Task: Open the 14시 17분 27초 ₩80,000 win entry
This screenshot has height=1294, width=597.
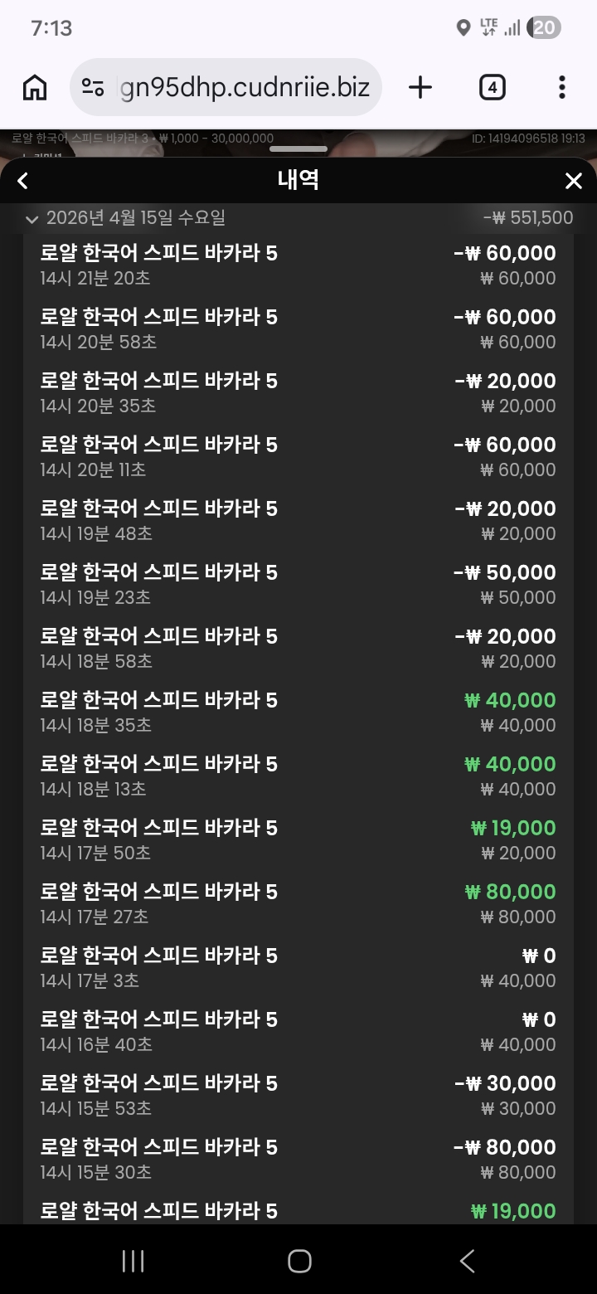Action: pyautogui.click(x=298, y=903)
